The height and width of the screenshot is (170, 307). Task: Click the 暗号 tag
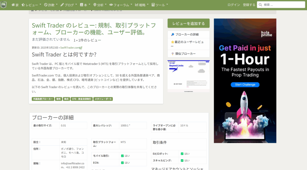coord(58,99)
